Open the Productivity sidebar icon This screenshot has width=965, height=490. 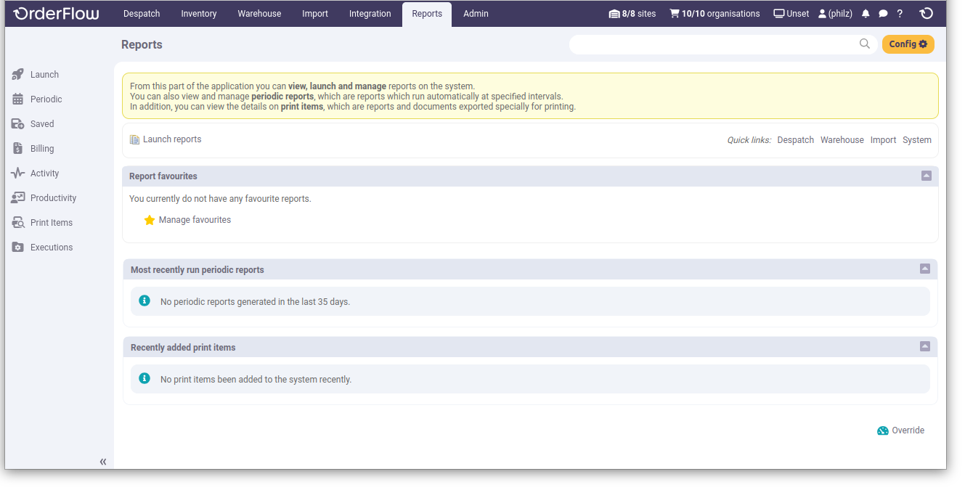pyautogui.click(x=17, y=197)
